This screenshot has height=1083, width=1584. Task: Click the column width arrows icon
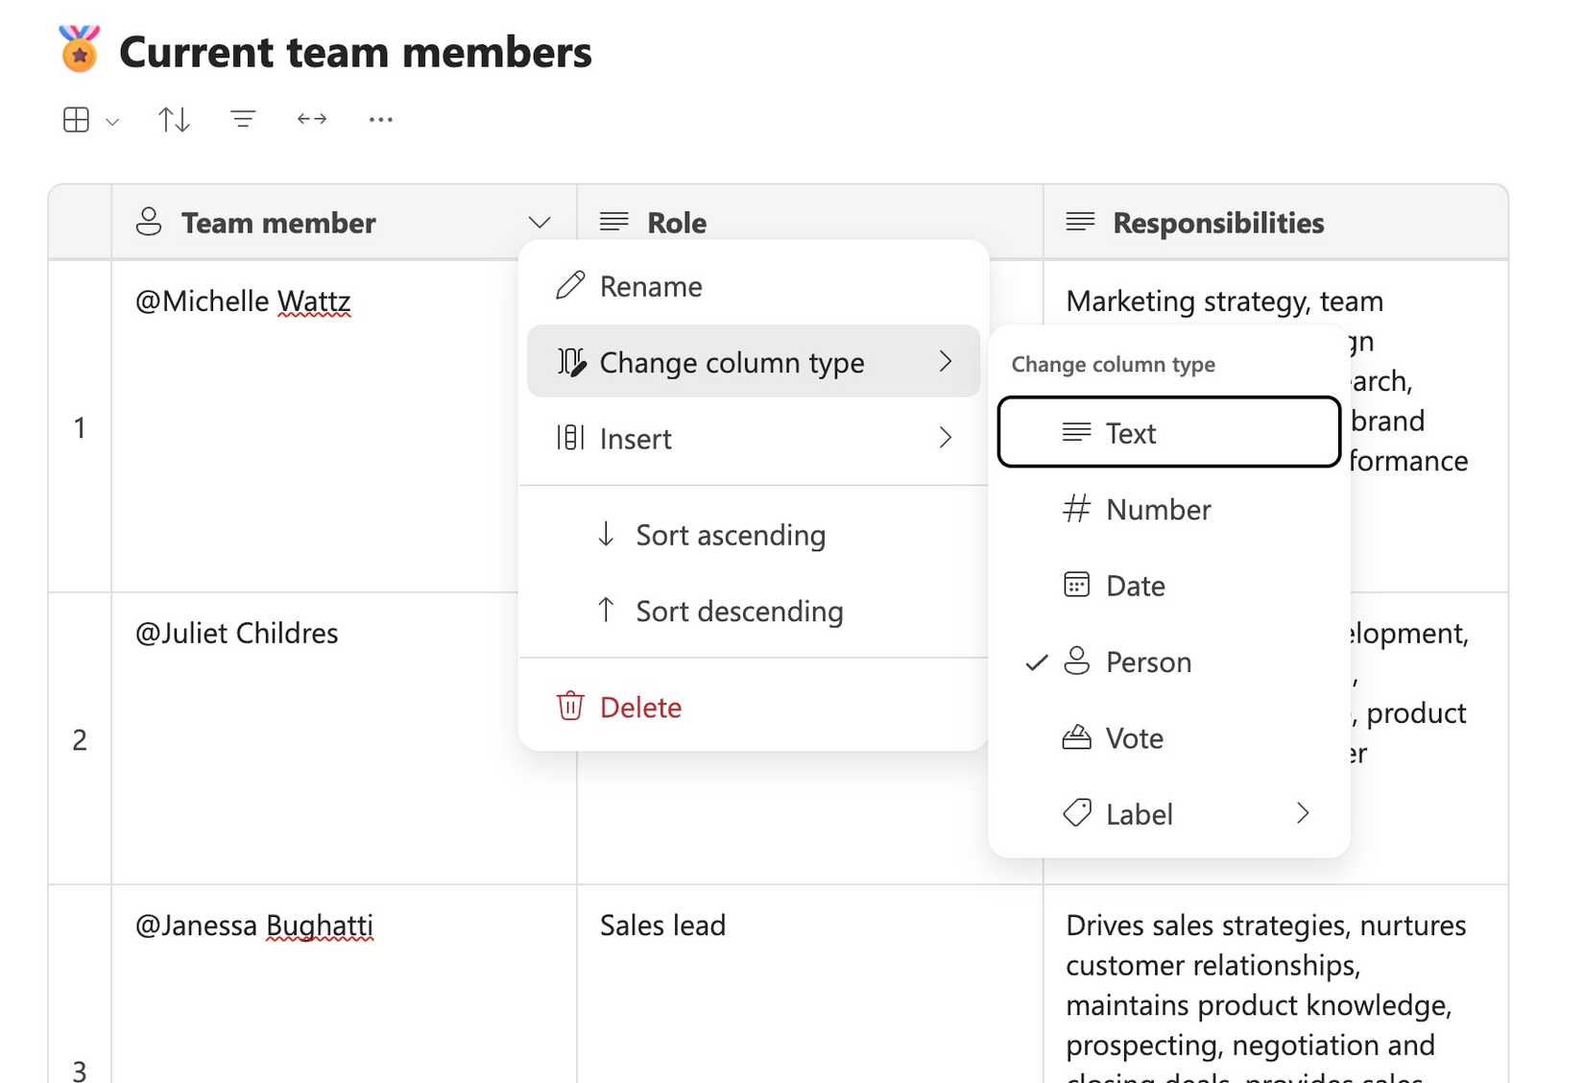tap(312, 119)
